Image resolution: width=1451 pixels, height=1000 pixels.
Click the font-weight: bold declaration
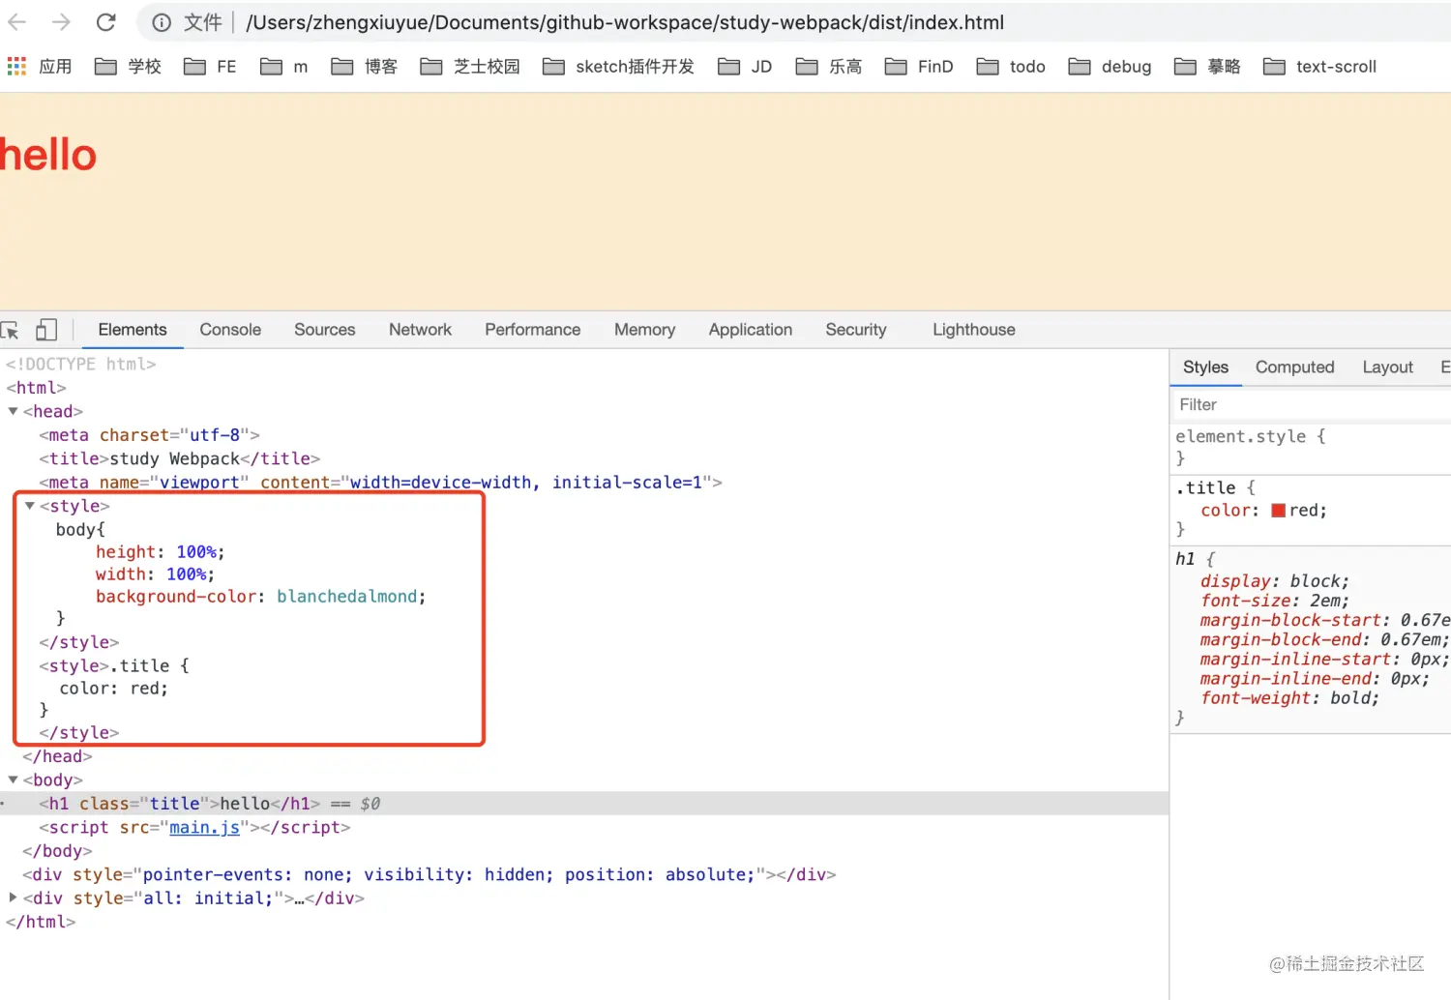1289,698
